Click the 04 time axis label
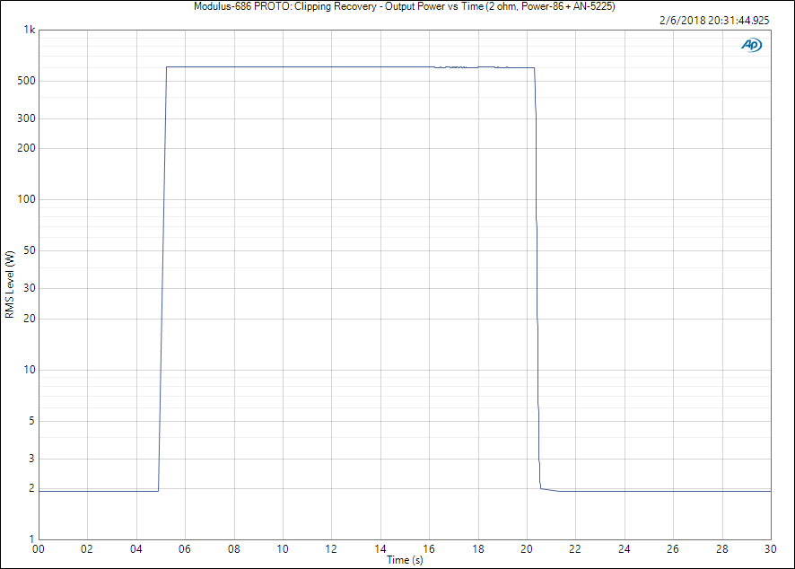 [x=135, y=549]
